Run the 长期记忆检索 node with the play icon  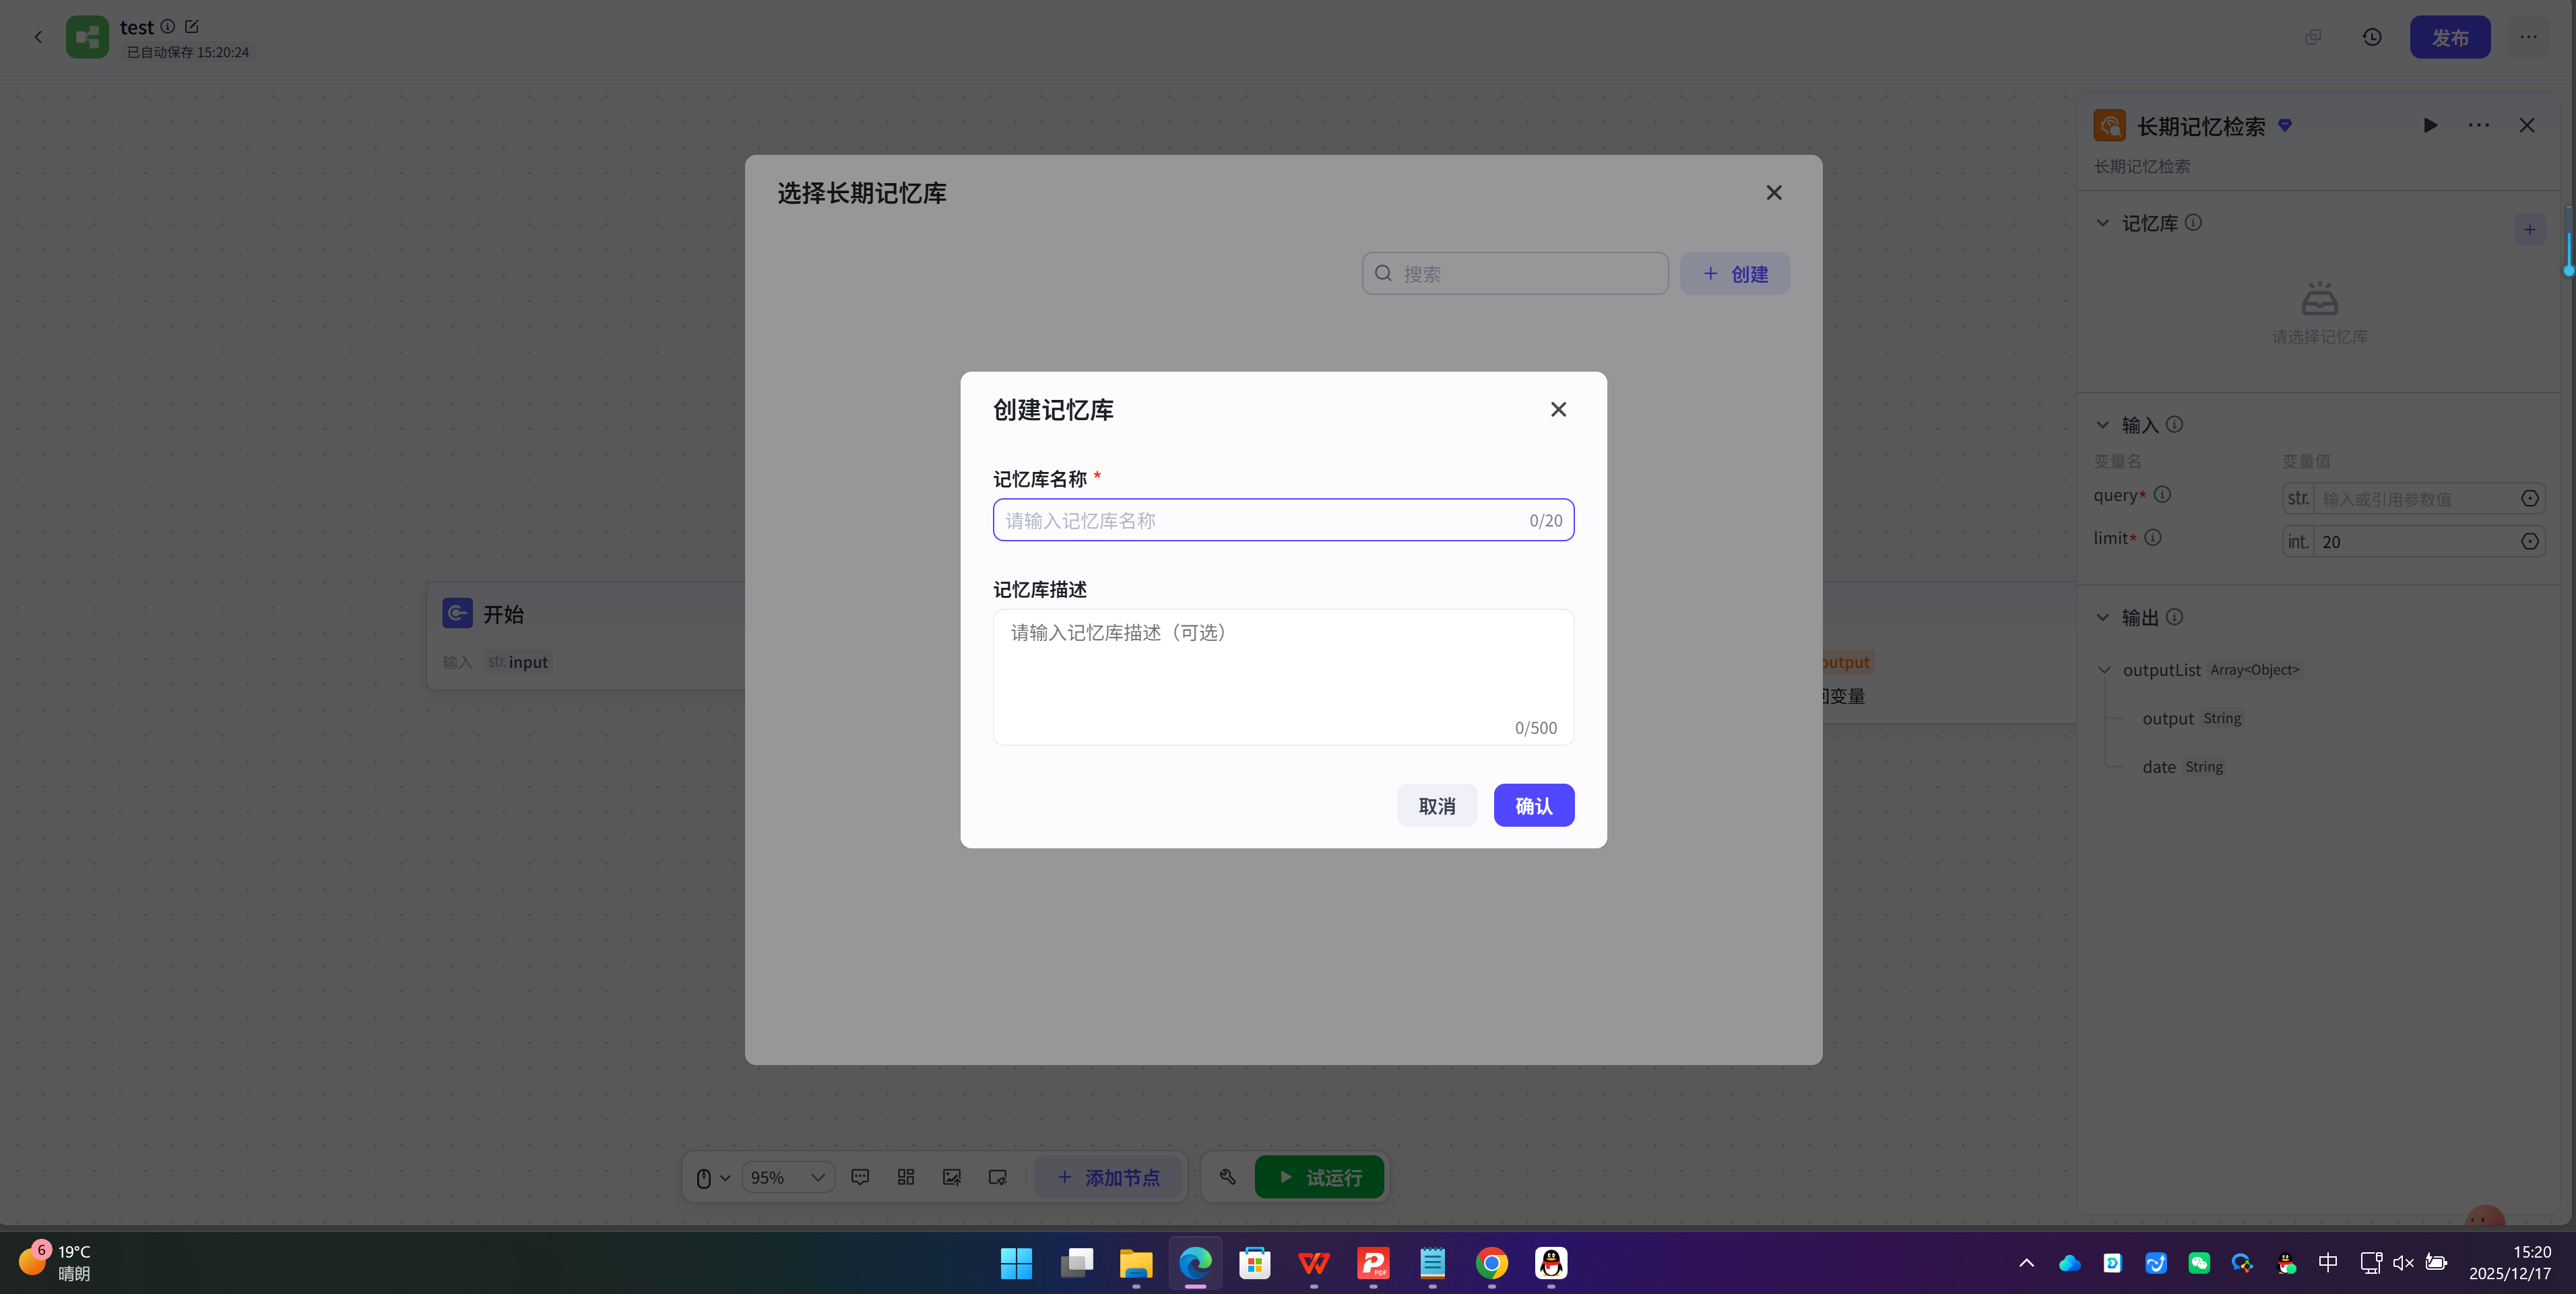pyautogui.click(x=2431, y=126)
